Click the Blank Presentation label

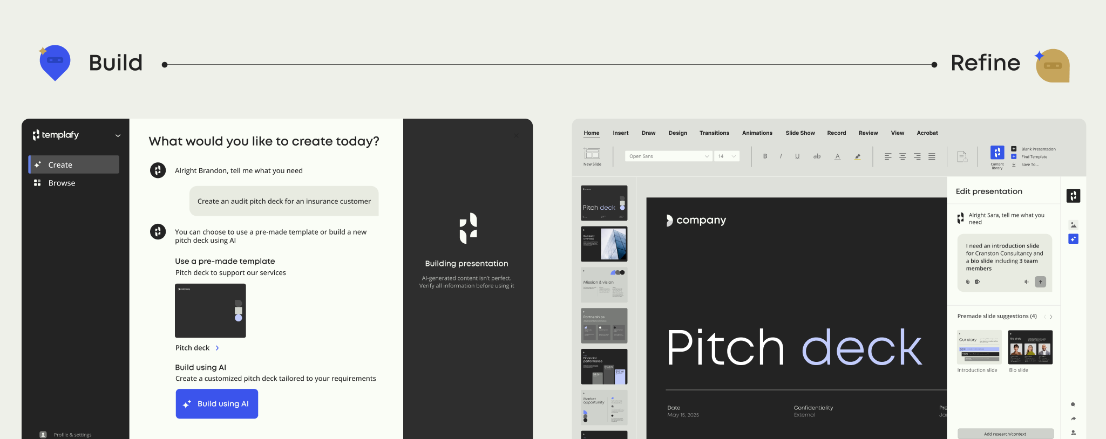(x=1039, y=149)
